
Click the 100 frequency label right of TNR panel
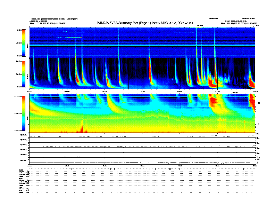click(258, 103)
